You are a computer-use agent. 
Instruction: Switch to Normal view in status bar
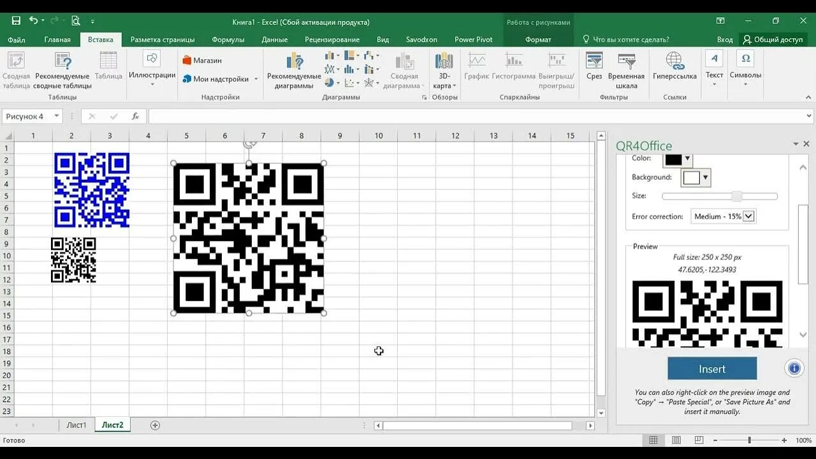pyautogui.click(x=653, y=441)
